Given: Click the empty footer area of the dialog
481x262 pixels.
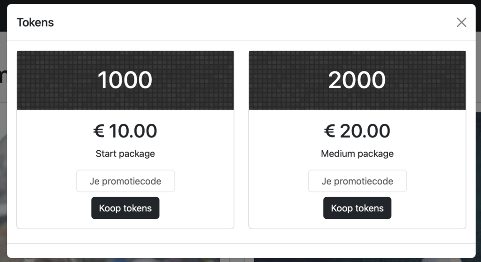Looking at the screenshot, I should (240, 250).
